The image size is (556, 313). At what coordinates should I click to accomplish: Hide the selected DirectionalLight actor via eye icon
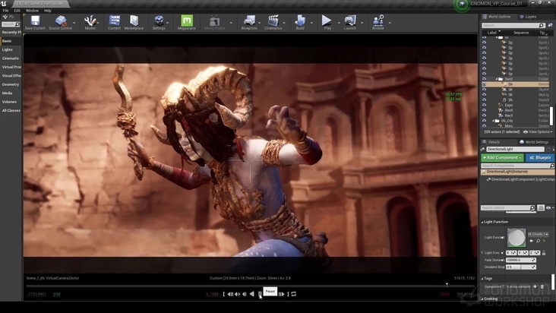click(x=484, y=84)
